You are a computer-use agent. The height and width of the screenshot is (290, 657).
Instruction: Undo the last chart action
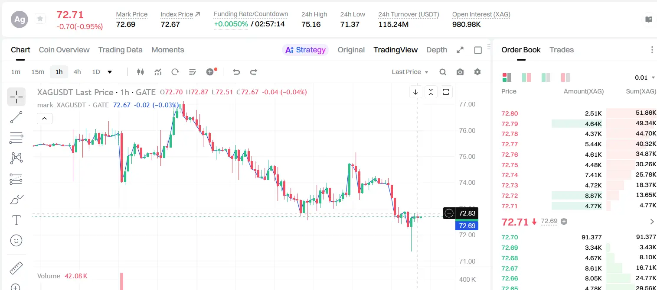(x=236, y=72)
